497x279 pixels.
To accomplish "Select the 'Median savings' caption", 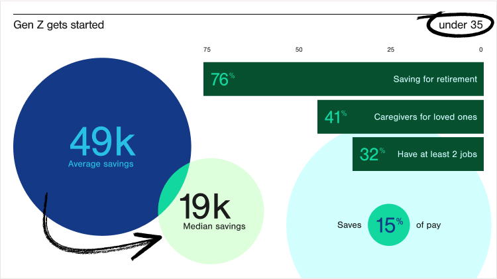I will (x=214, y=226).
